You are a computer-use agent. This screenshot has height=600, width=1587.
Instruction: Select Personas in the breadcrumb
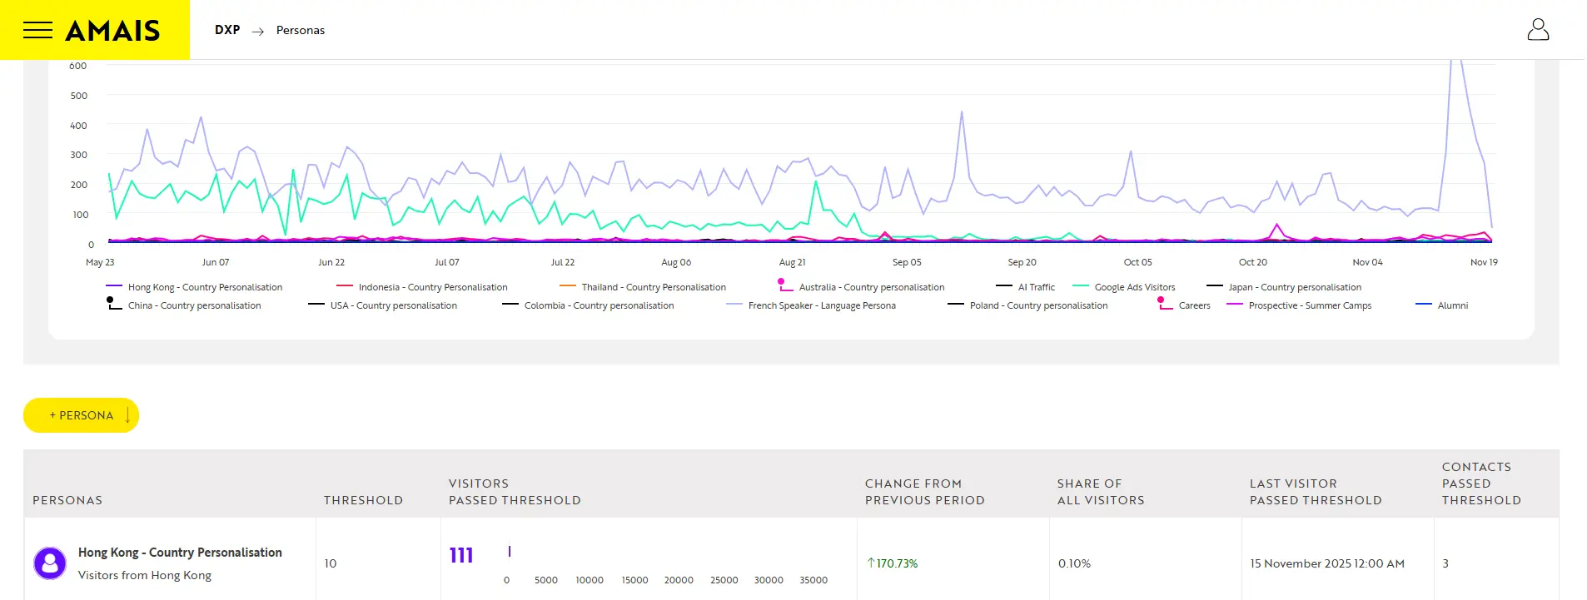[301, 30]
